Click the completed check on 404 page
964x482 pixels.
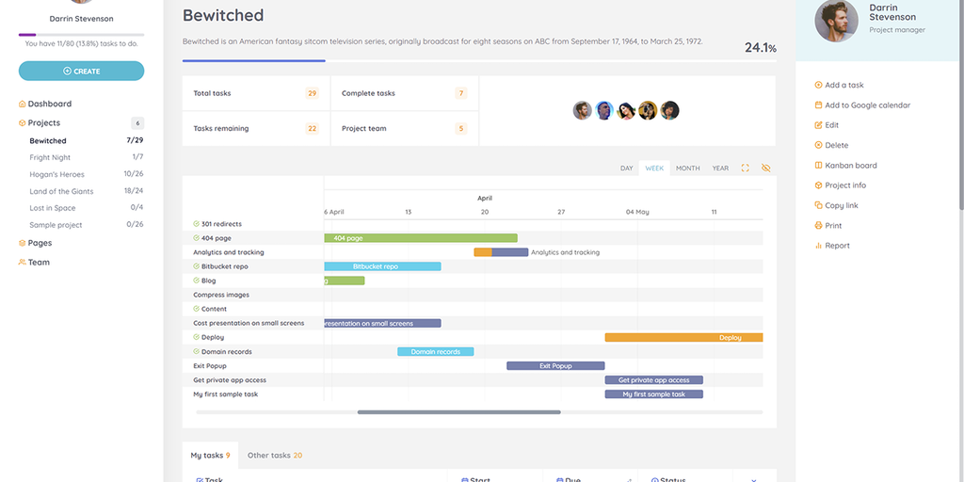coord(196,238)
